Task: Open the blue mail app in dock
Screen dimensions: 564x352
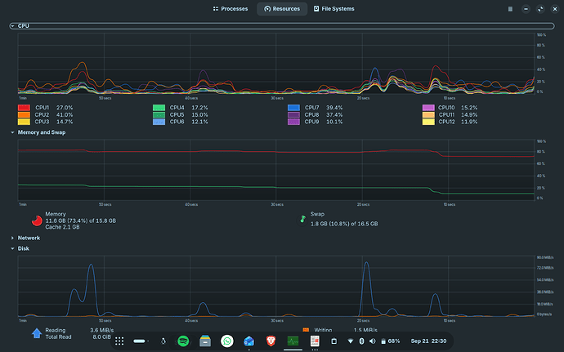Action: (249, 341)
